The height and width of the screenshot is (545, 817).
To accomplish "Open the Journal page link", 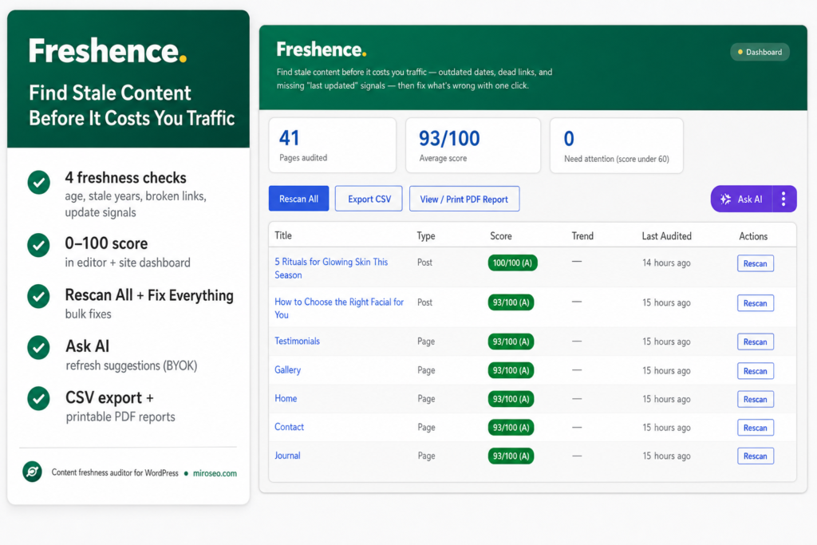I will click(287, 456).
